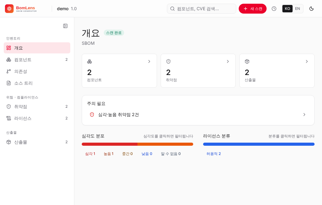Click the 소스 트리 file icon
Viewport: 322px width, 205px height.
pyautogui.click(x=9, y=83)
